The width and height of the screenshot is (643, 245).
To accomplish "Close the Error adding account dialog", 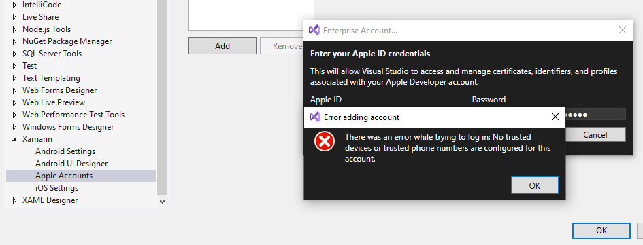I will (555, 117).
